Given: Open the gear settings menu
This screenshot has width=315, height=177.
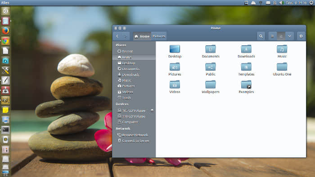Looking at the screenshot, I should point(301,36).
